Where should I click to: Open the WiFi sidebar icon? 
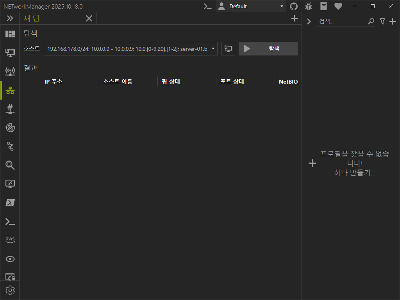pyautogui.click(x=10, y=71)
